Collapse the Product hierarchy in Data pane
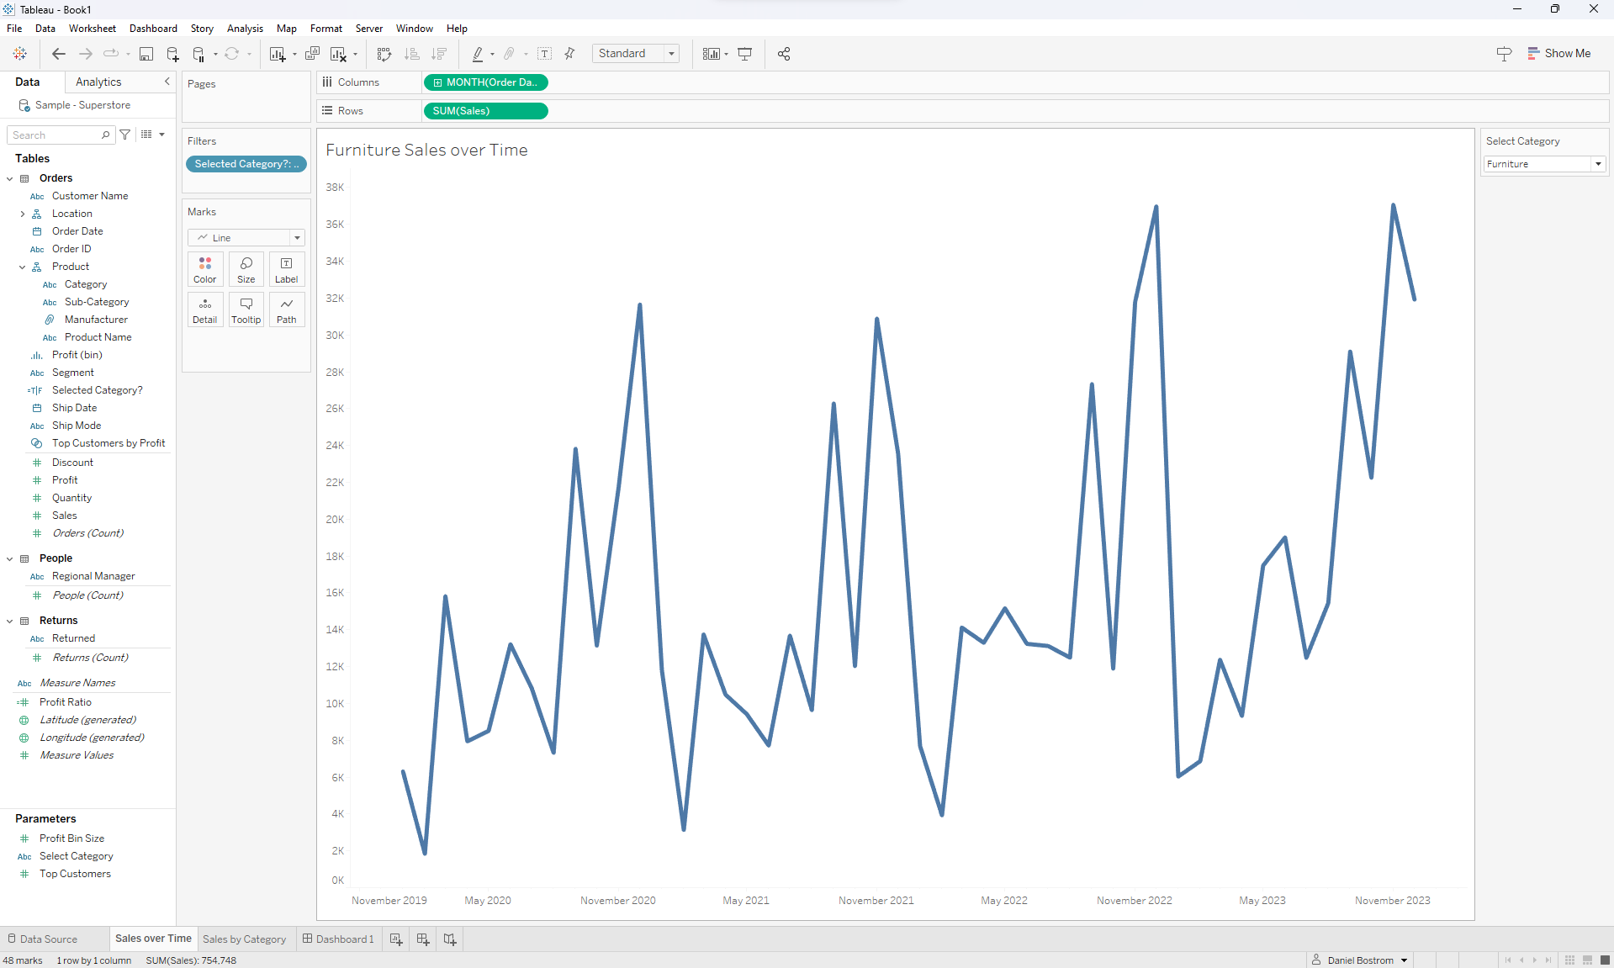 [23, 267]
